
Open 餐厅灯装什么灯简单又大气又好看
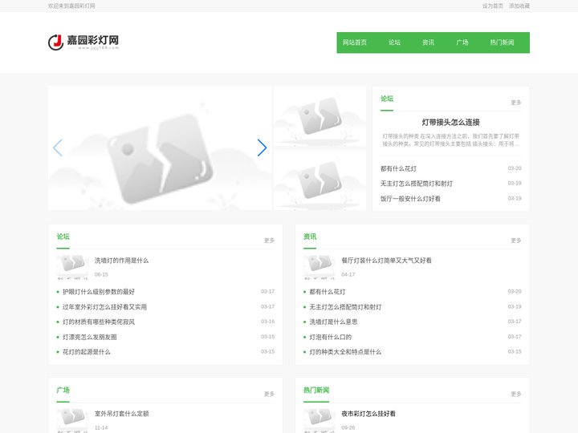click(x=386, y=261)
